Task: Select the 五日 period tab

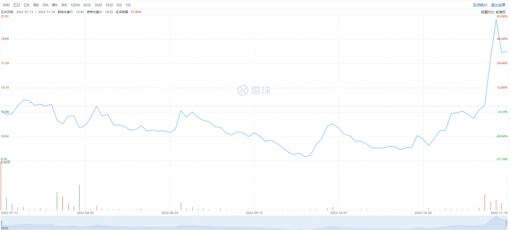Action: pos(17,5)
